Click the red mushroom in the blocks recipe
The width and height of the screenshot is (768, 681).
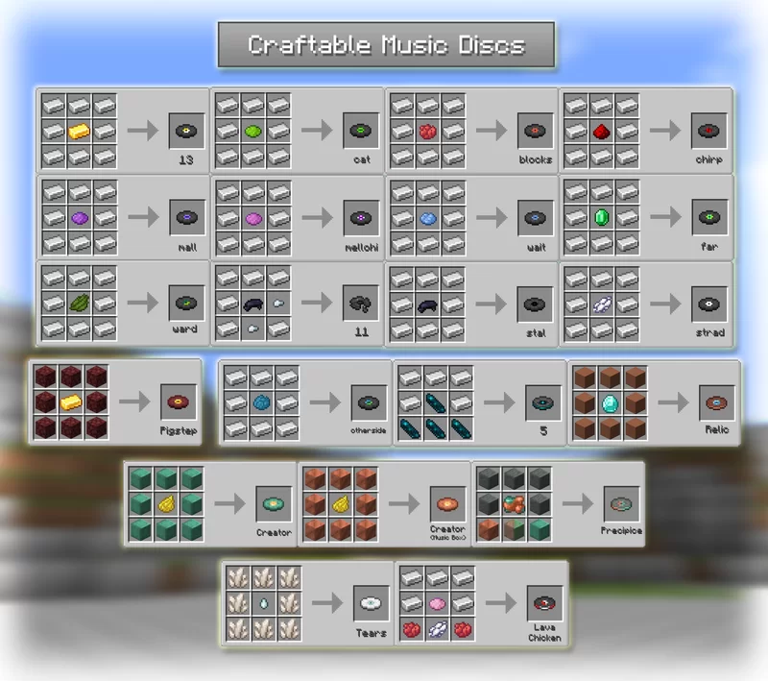coord(427,133)
